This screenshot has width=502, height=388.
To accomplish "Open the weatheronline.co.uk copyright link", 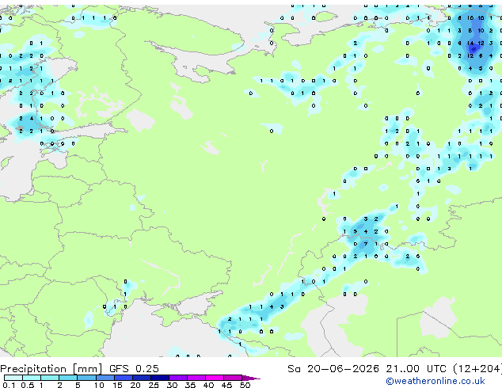I will click(435, 381).
